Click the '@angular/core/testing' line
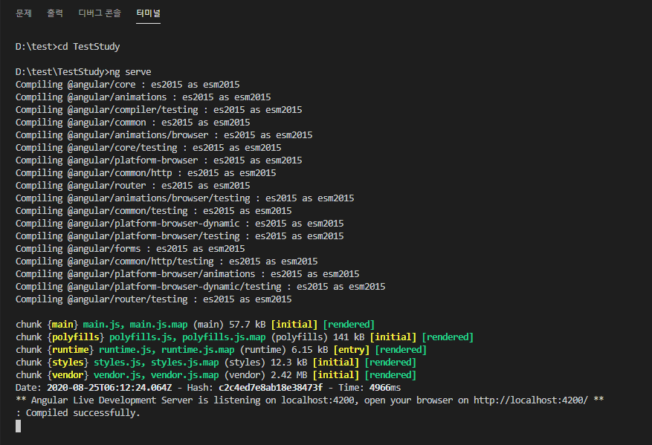 [149, 148]
